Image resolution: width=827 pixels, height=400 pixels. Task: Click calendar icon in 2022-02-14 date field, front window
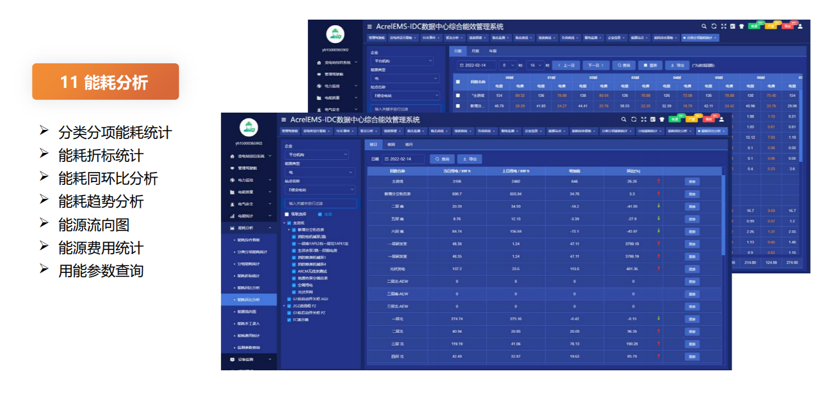pos(386,159)
